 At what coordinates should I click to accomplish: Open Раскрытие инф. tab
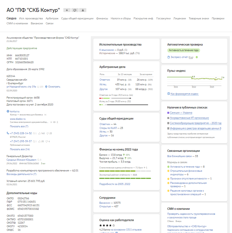click(x=144, y=18)
